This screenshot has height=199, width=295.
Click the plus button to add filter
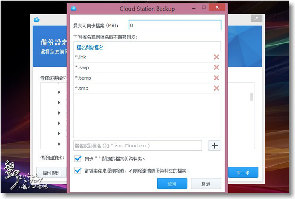pyautogui.click(x=214, y=145)
